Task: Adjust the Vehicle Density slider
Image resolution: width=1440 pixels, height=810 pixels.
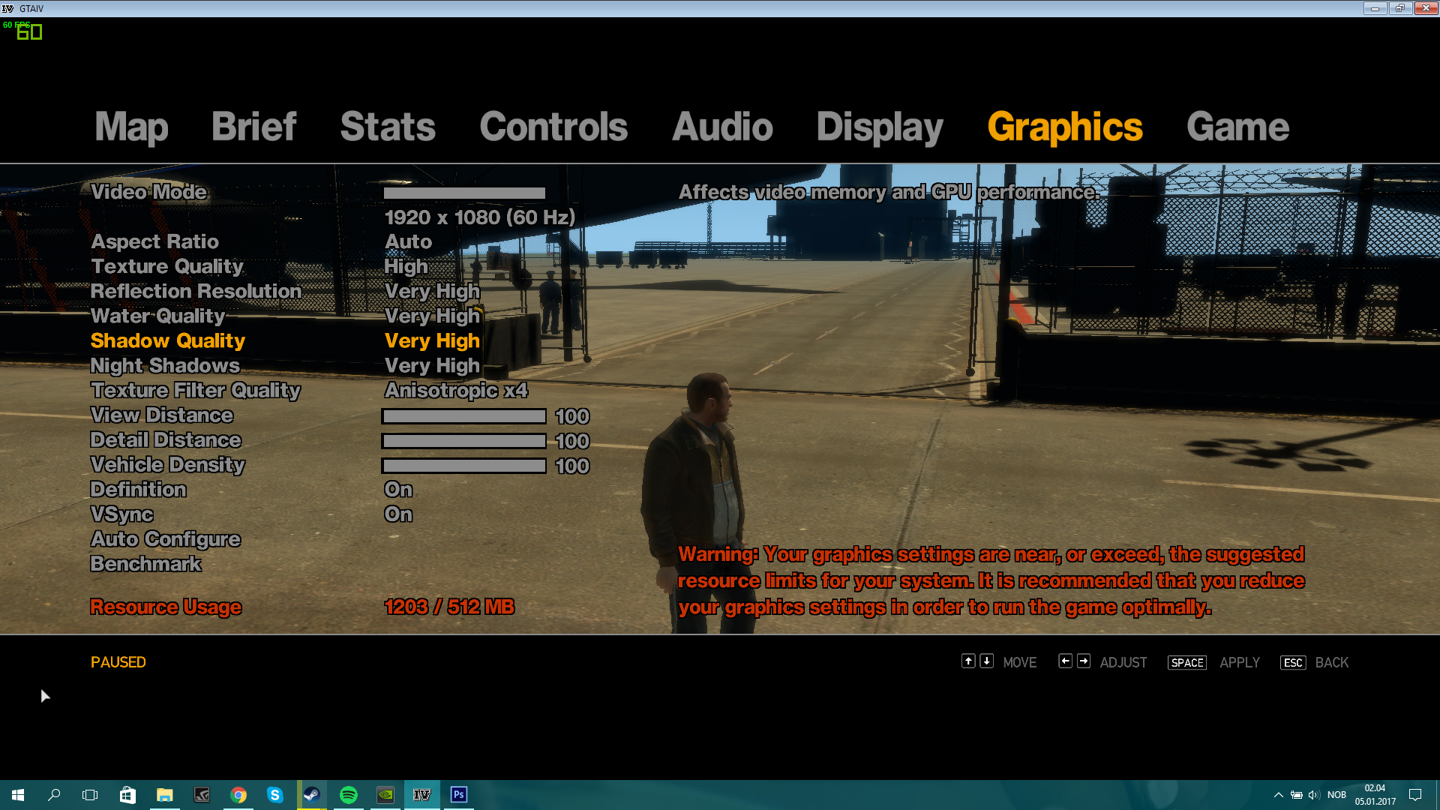Action: point(464,466)
